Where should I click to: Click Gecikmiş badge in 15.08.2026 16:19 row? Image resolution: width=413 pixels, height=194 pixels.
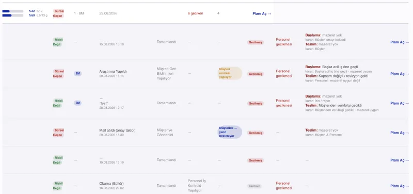tap(256, 160)
